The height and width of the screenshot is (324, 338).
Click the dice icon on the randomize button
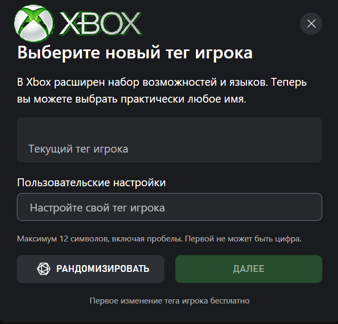pos(44,269)
